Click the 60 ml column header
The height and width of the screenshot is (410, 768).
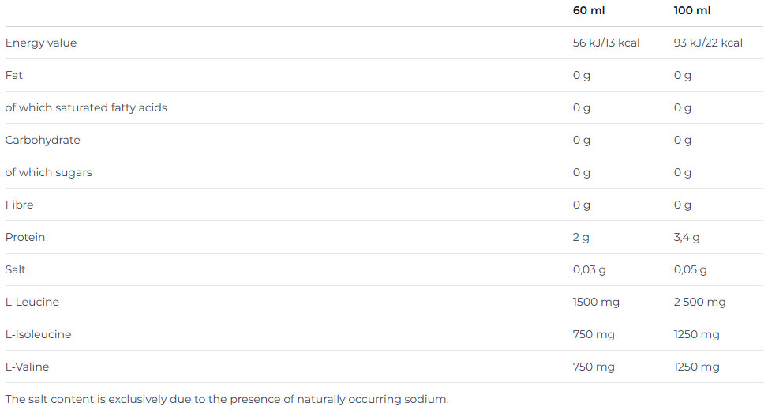click(x=590, y=10)
